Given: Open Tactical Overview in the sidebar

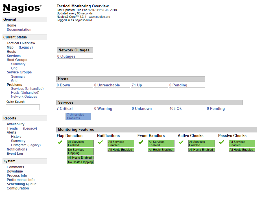Looking at the screenshot, I should (21, 43).
